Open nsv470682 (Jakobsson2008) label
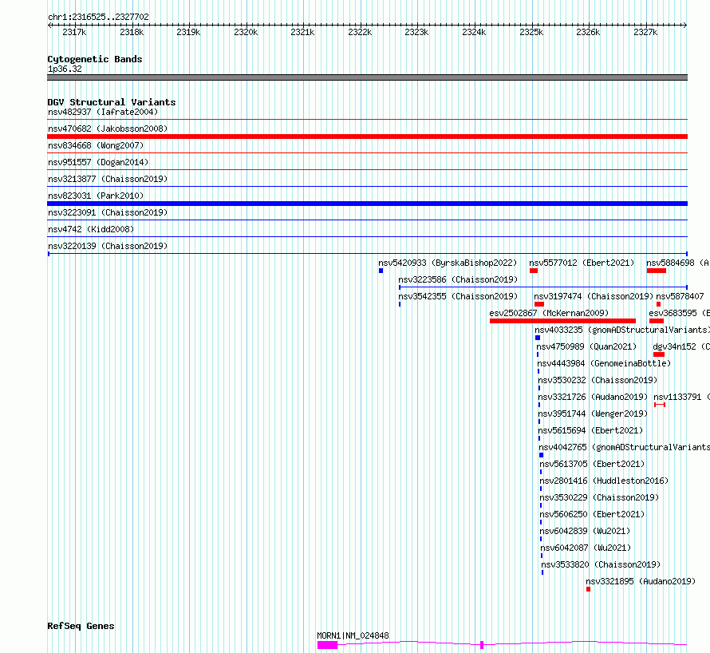The image size is (710, 653). tap(108, 129)
